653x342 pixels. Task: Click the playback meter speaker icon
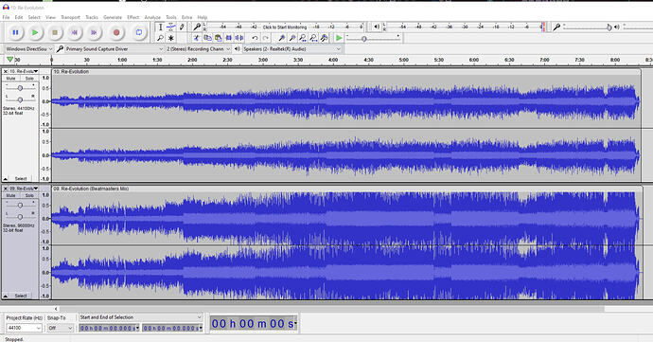click(x=377, y=27)
